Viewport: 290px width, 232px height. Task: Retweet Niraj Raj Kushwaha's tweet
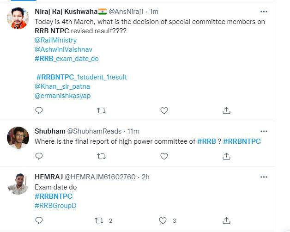click(102, 110)
